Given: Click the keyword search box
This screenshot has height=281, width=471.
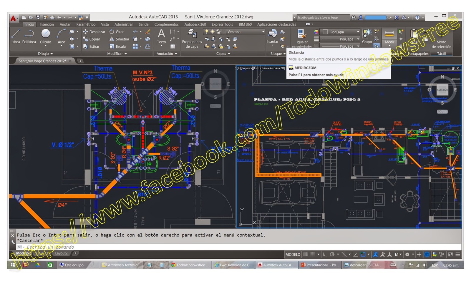Looking at the screenshot, I should pyautogui.click(x=323, y=18).
